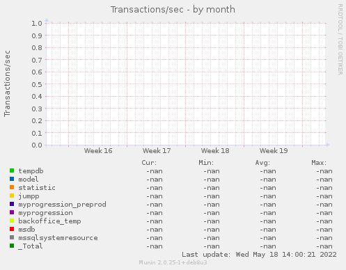Viewport: 346px width, 270px height.
Task: Click the _Total dark green swatch
Action: (12, 246)
